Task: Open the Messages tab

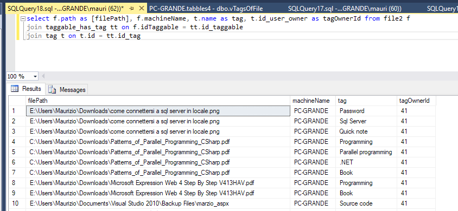Action: point(67,89)
